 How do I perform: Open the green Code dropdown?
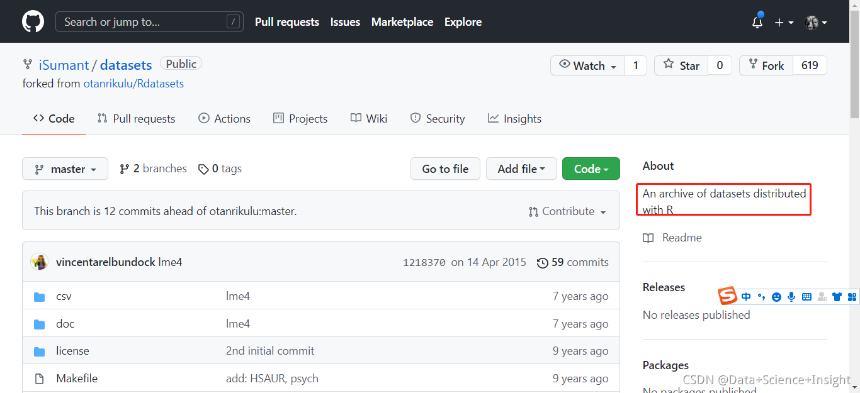point(591,169)
